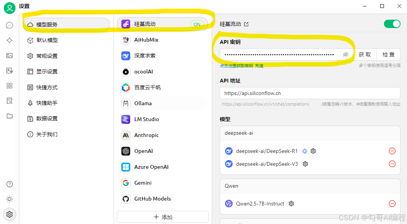
Task: Open settings gear for DeepSeek-R1 model
Action: tap(313, 151)
